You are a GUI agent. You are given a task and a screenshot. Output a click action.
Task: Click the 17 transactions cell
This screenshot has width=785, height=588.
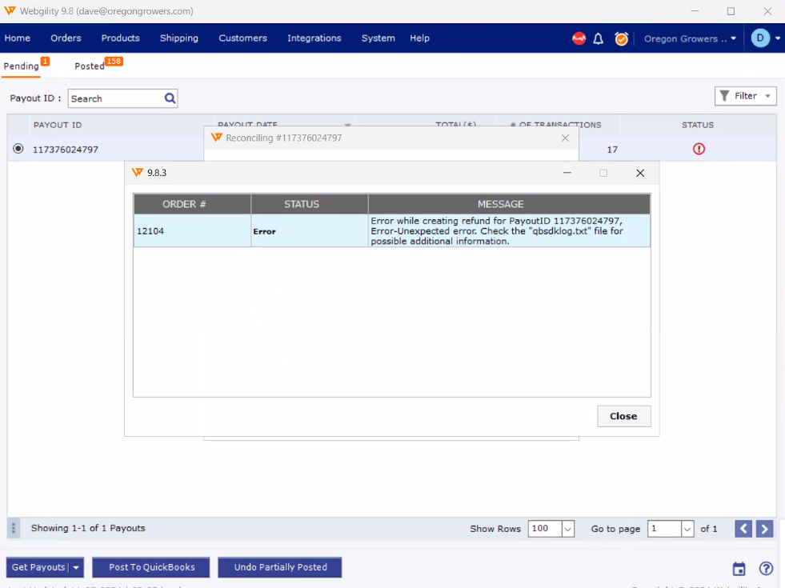pos(612,150)
